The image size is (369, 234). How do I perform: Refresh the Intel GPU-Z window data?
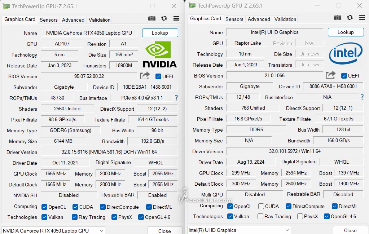(x=350, y=18)
